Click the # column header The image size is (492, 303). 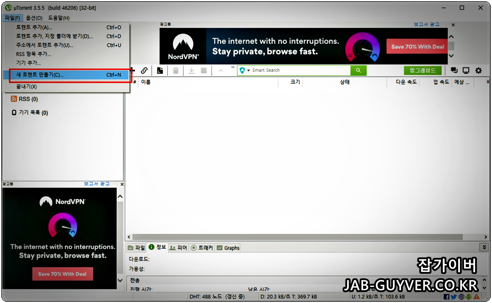coord(135,82)
